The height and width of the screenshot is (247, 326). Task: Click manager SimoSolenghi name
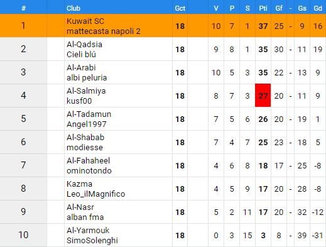(92, 241)
